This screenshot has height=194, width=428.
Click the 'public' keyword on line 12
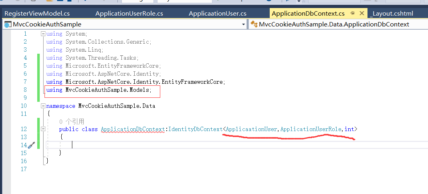[69, 129]
